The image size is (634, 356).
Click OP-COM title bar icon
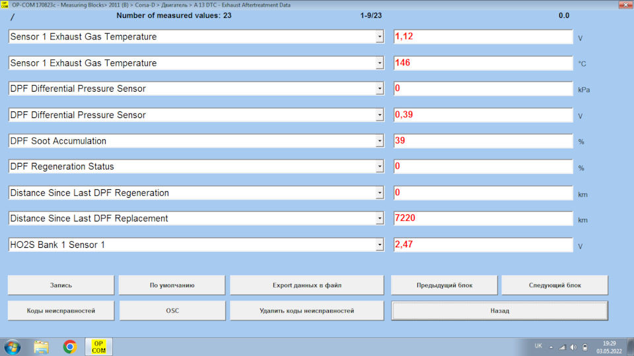click(x=5, y=5)
